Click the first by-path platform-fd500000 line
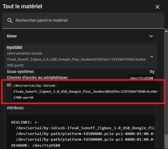168x149 pixels. tap(85, 134)
